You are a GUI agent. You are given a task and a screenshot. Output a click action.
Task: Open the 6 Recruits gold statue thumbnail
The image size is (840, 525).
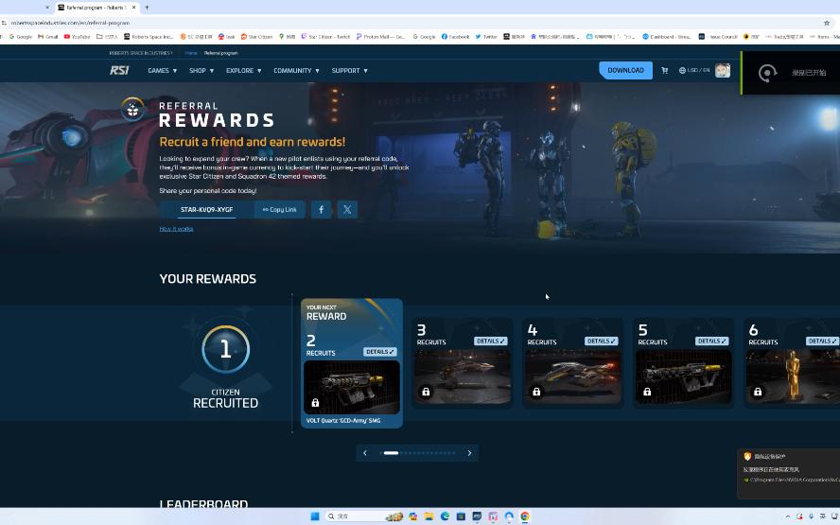(x=793, y=376)
